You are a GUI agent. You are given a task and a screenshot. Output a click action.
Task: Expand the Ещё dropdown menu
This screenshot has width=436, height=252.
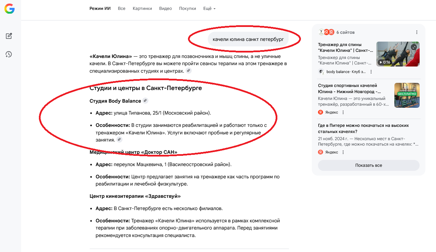pos(209,9)
